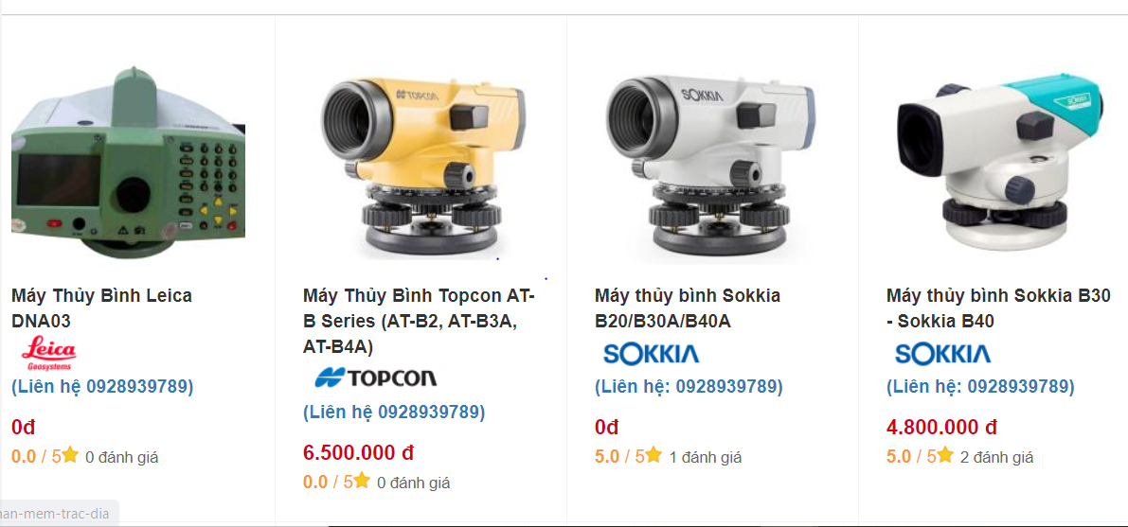1128x527 pixels.
Task: Click the contact phone link under the Topcon logo
Action: click(x=394, y=413)
